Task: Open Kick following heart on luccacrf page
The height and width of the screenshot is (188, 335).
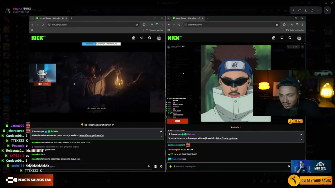Action: coord(142,38)
